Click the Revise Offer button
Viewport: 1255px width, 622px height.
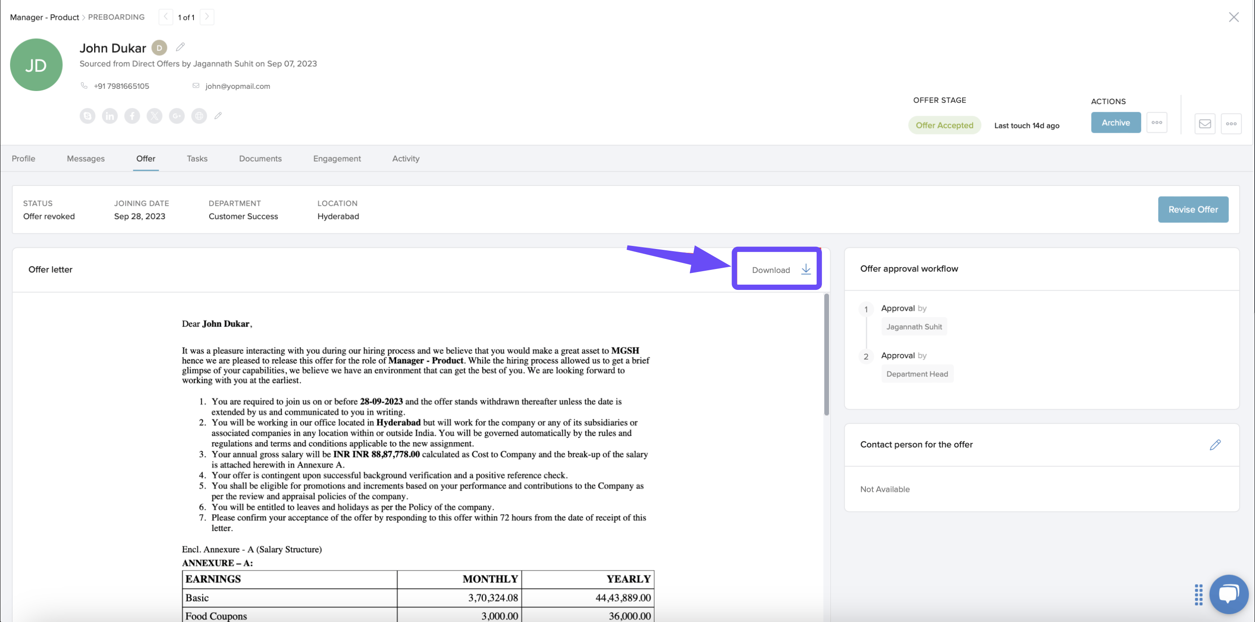click(1193, 209)
